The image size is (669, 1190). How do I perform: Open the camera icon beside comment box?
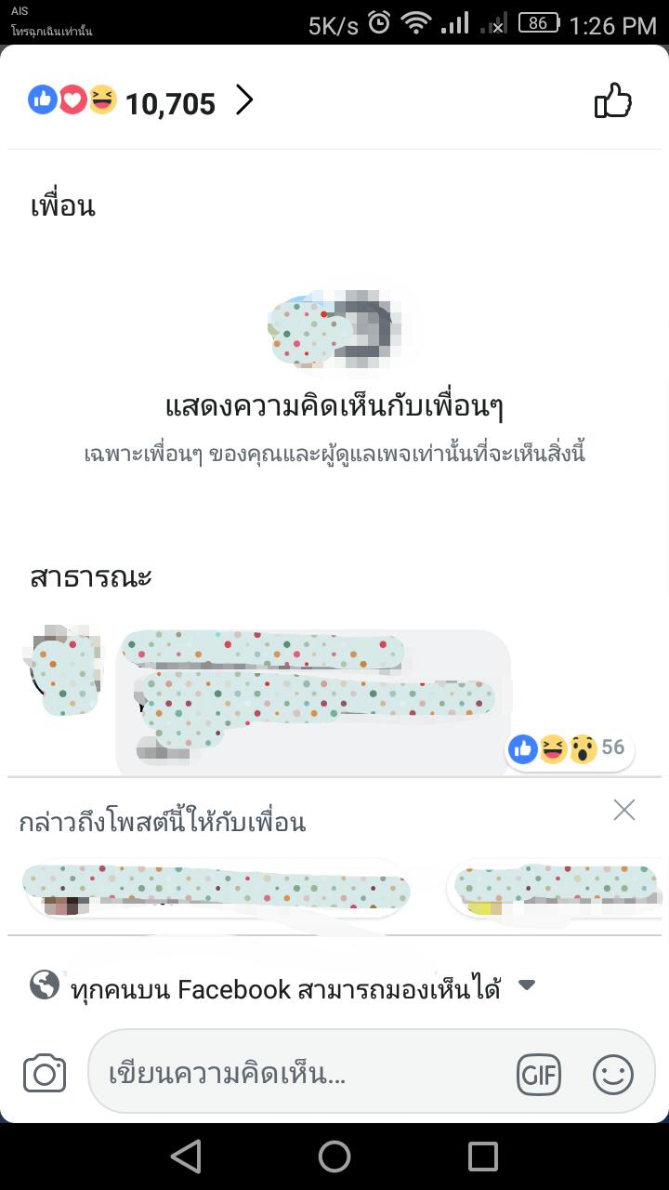tap(45, 1075)
